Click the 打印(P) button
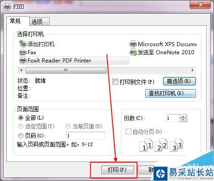Viewport: 214px width, 181px height. (117, 170)
